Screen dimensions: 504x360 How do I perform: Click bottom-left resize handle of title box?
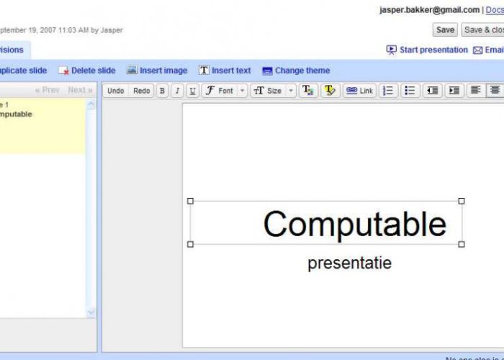coord(190,245)
